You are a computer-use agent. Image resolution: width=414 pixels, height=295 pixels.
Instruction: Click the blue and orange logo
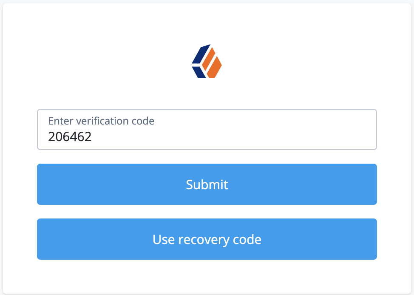tap(207, 61)
